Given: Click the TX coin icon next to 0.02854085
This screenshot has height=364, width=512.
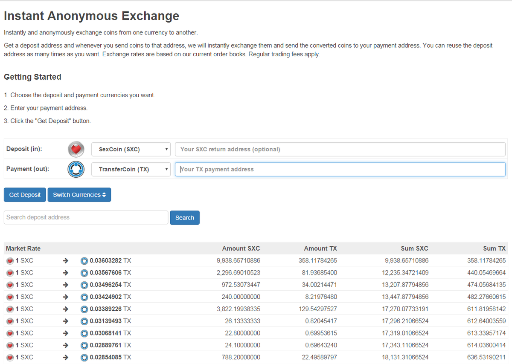Looking at the screenshot, I should (84, 357).
